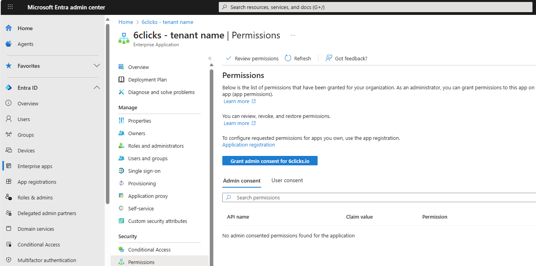Viewport: 536px width, 266px height.
Task: Click Grant admin consent for 6clicks.io
Action: click(270, 161)
